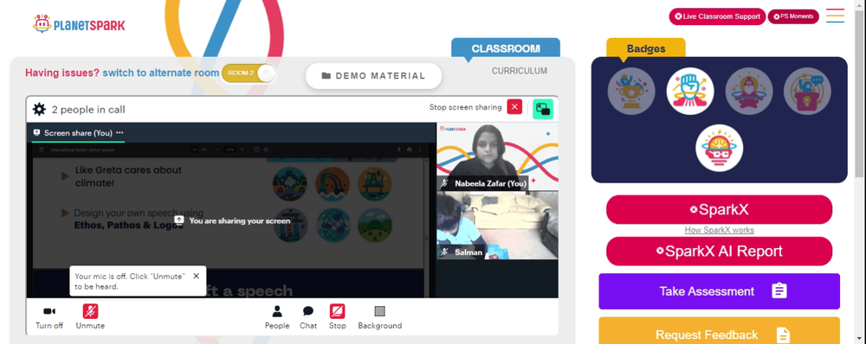Open the Badges tab

pyautogui.click(x=646, y=48)
